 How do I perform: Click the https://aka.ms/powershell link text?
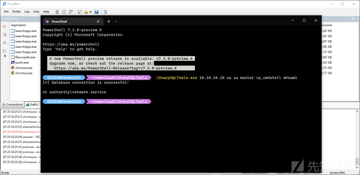71,44
